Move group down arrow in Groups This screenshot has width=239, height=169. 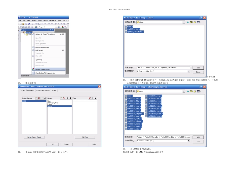pyautogui.click(x=70, y=98)
